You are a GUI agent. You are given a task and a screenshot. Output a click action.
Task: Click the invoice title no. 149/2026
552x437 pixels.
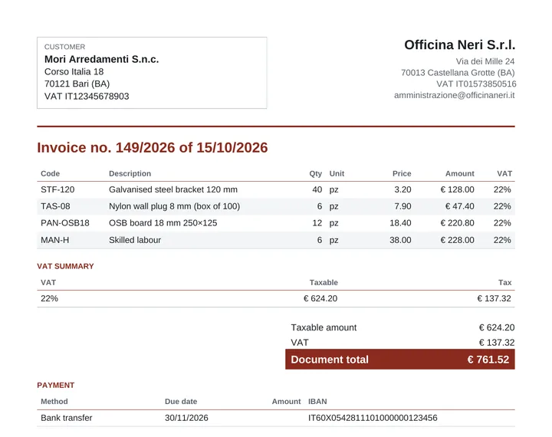(x=152, y=147)
